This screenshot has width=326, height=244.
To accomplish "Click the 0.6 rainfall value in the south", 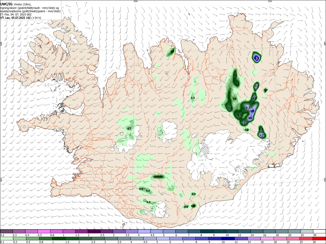I will pyautogui.click(x=148, y=191).
